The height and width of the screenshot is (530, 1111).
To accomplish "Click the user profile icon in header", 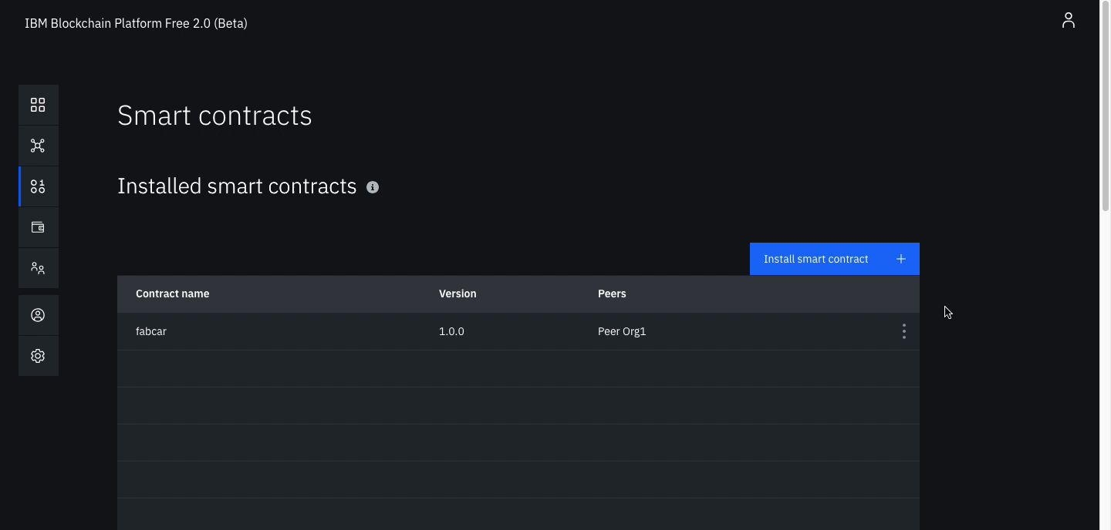I will pyautogui.click(x=1068, y=21).
